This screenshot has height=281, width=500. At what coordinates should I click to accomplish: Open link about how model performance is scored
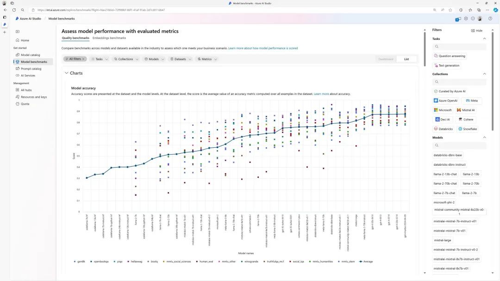[x=263, y=48]
